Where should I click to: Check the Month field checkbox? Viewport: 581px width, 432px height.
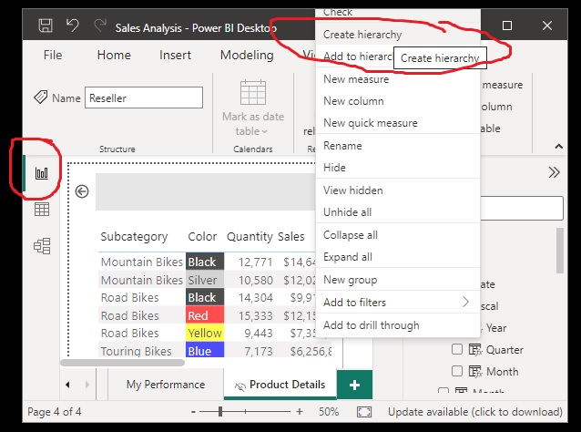pyautogui.click(x=457, y=371)
